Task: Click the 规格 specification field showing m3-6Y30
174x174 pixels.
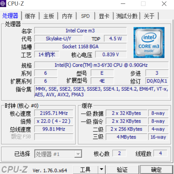Action: [101, 65]
